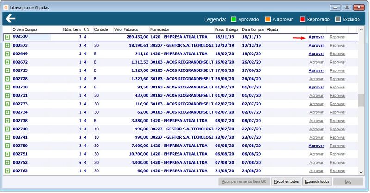Sort by Prazo Entrega column header

coord(227,29)
